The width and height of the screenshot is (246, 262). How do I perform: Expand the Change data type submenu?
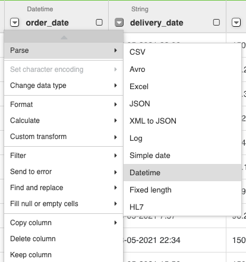64,86
